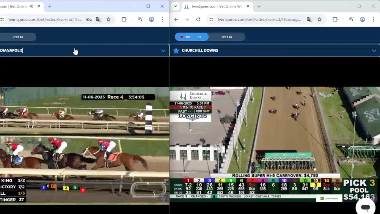This screenshot has width=380, height=214.
Task: Close the left browser window
Action: [162, 6]
